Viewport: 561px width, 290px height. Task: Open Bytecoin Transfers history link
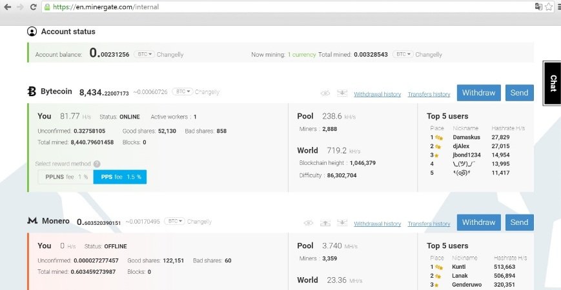(x=429, y=94)
